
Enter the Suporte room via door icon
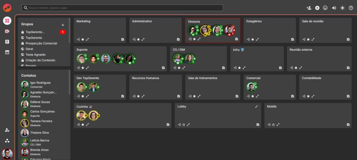coord(79,68)
